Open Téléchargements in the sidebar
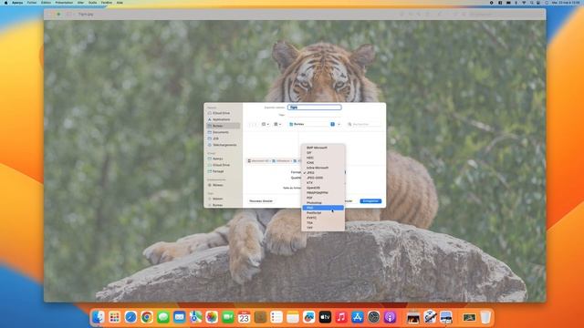584x328 pixels. 223,145
